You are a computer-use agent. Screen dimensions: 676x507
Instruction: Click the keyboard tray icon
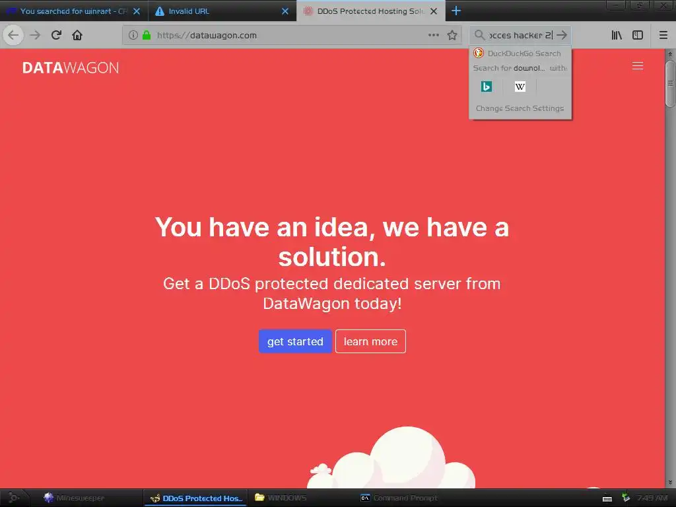pyautogui.click(x=607, y=498)
